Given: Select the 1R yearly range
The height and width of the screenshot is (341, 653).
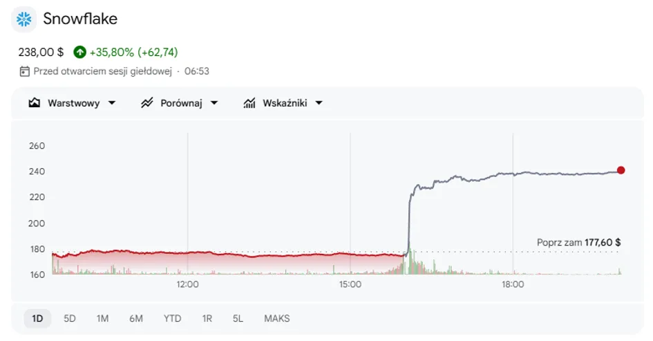Looking at the screenshot, I should (x=207, y=318).
